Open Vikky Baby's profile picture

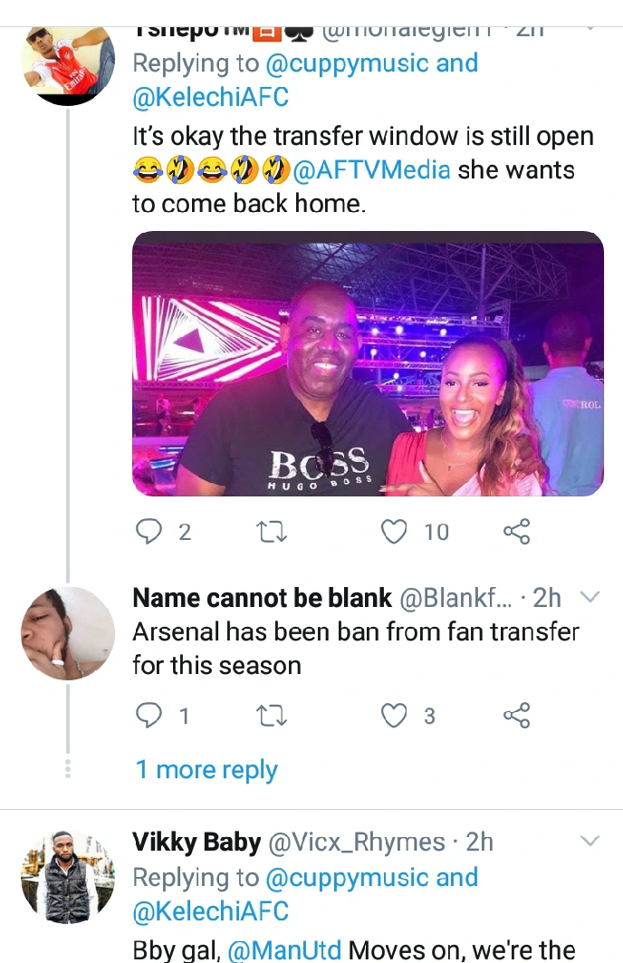pyautogui.click(x=68, y=876)
